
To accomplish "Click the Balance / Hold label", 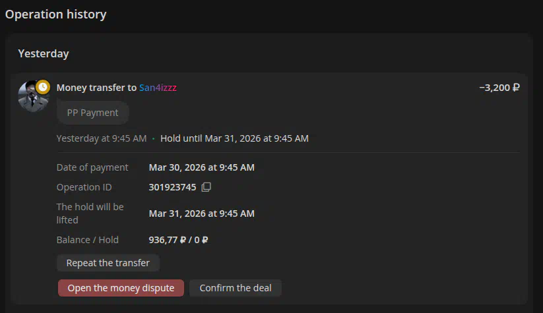I will coord(88,240).
